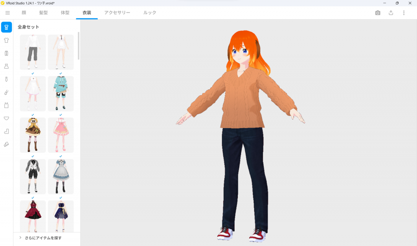Select the full-body set category icon

7,27
